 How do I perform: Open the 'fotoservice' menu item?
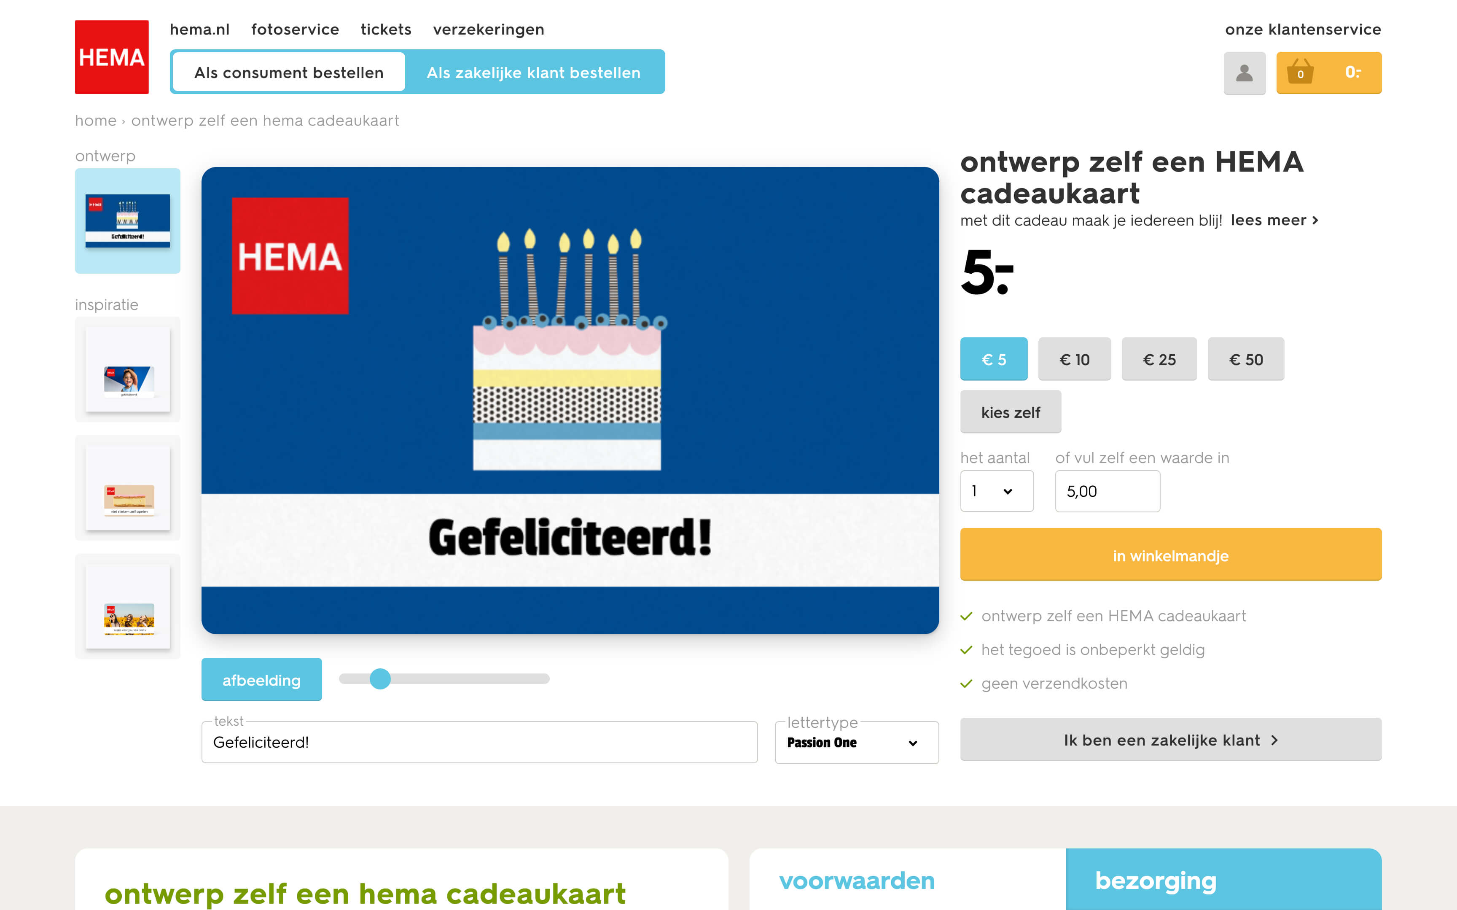296,29
